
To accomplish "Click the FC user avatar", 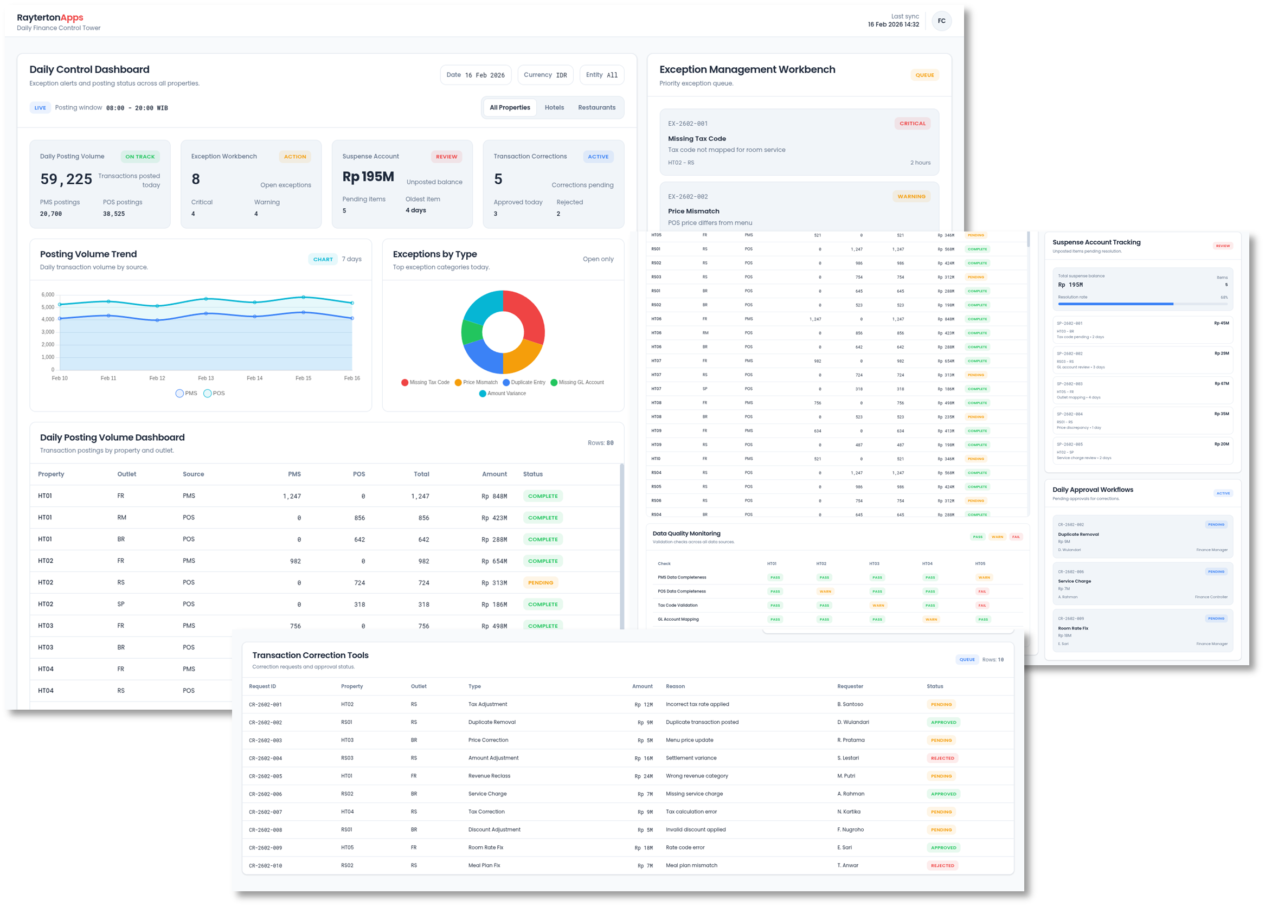I will [x=941, y=21].
